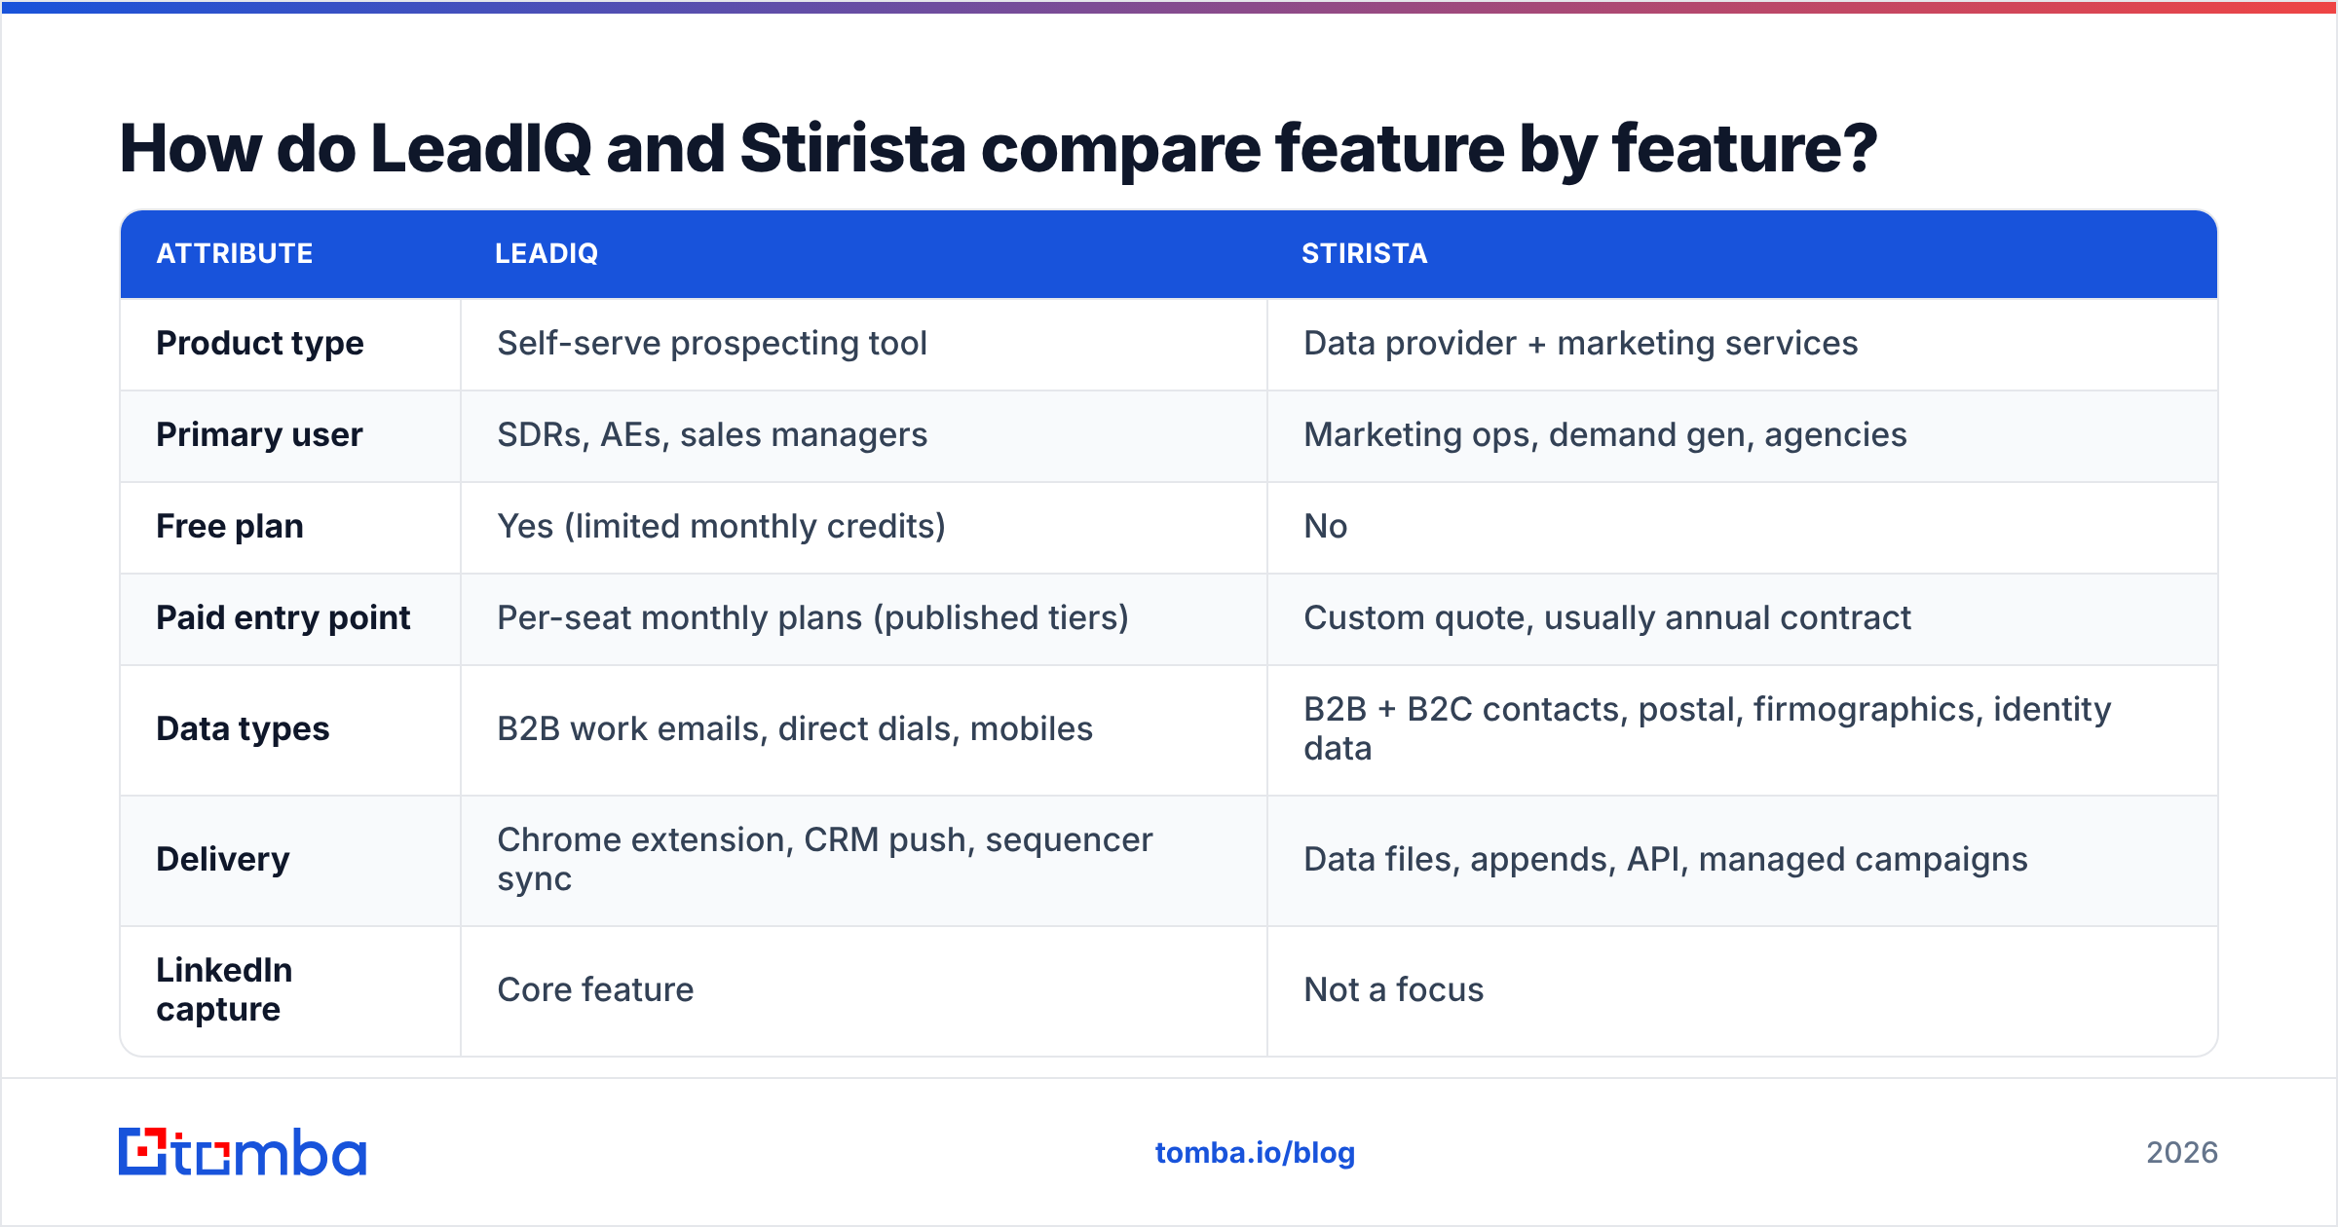Select the "Free plan" row label
2338x1227 pixels.
click(230, 527)
